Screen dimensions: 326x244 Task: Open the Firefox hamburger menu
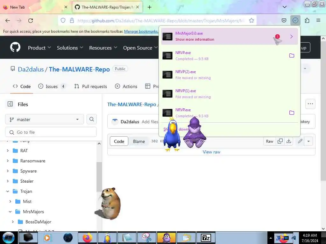[x=318, y=20]
